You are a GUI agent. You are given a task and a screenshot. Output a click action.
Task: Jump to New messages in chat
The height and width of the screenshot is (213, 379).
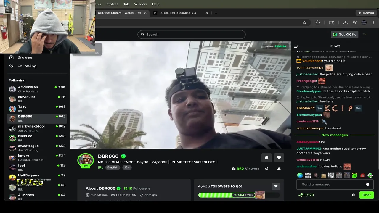point(335,135)
